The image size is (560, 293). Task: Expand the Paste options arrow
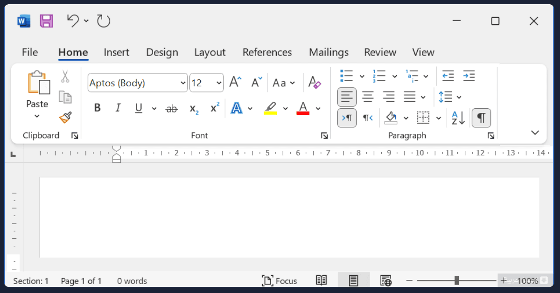click(x=37, y=116)
